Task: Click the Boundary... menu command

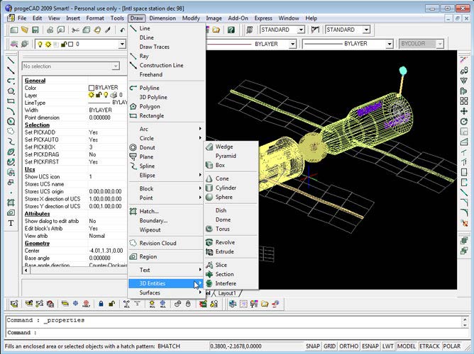Action: [153, 221]
